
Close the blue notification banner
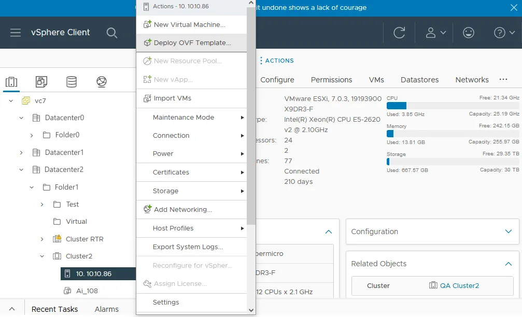513,8
